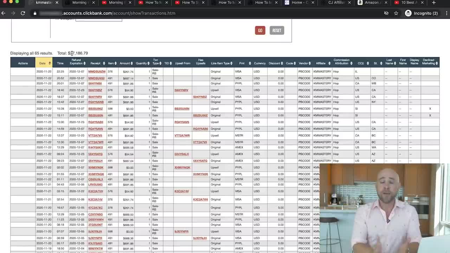Image resolution: width=450 pixels, height=253 pixels.
Task: Open receipt link KVJY6A63
Action: click(x=95, y=244)
